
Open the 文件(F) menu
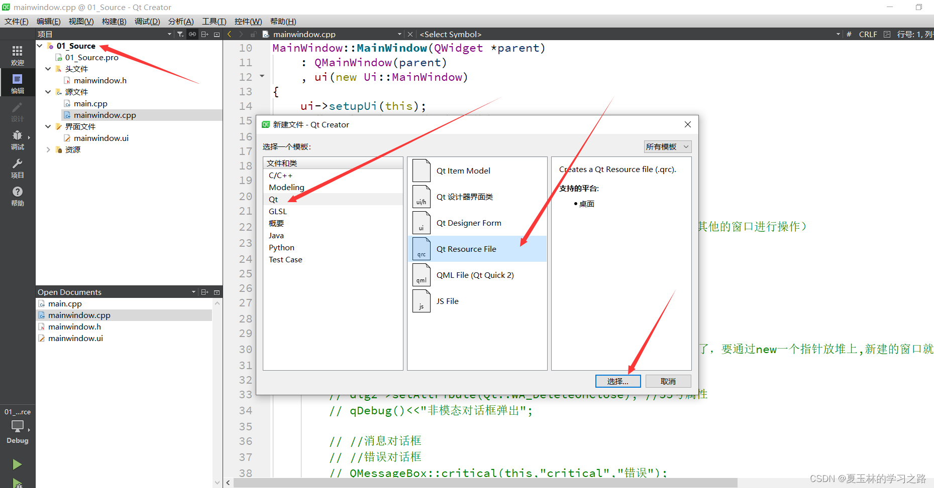[x=17, y=21]
